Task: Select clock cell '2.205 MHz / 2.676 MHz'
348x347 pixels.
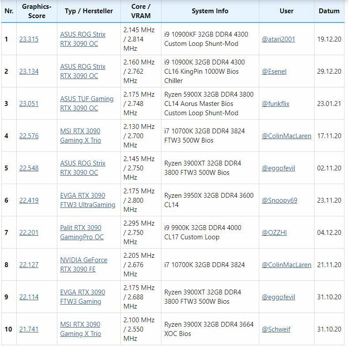Action: coord(141,264)
